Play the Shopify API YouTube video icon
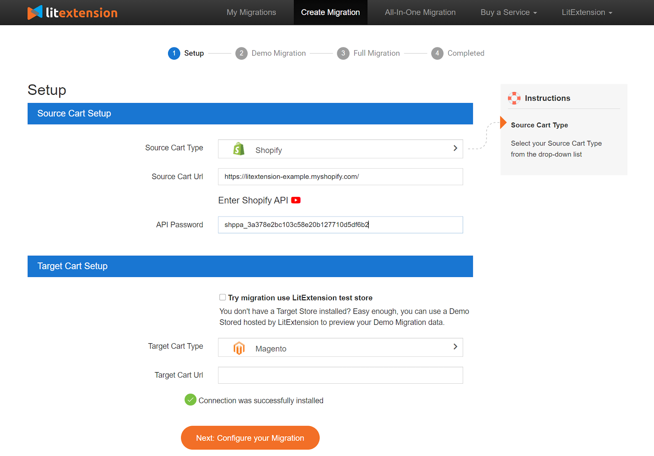Screen dimensions: 654x456 (x=296, y=200)
